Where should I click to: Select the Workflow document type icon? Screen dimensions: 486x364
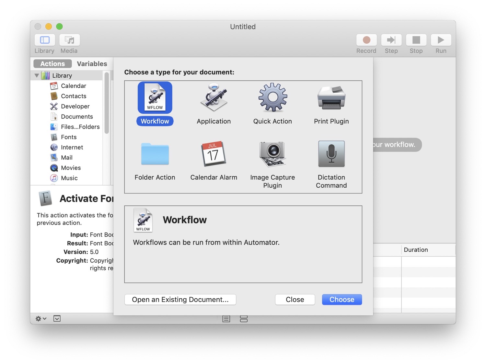tap(155, 98)
